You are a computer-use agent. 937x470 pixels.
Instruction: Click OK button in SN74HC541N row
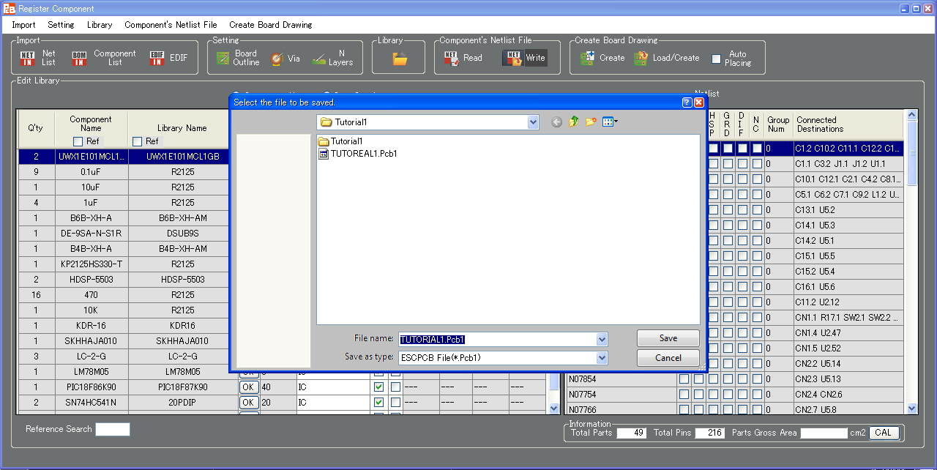pos(249,403)
